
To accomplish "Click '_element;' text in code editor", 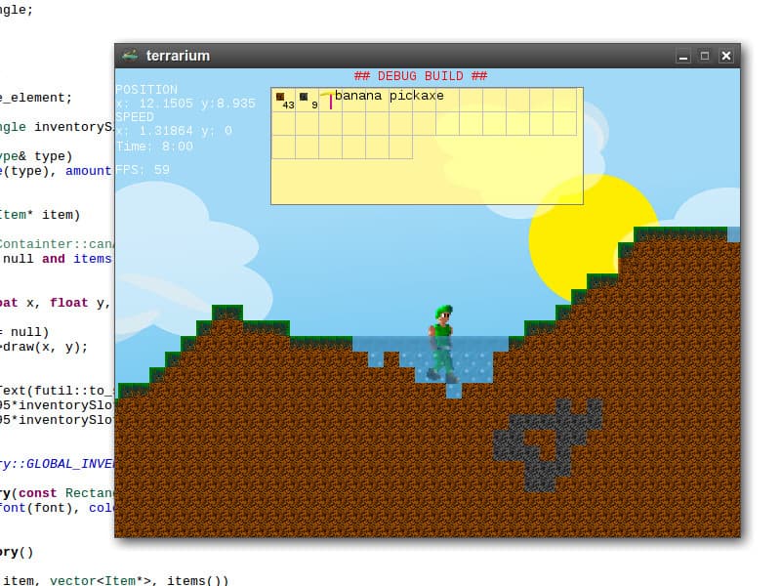I will point(37,98).
